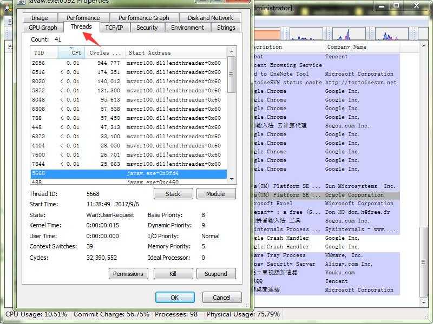Select Oracle Corporation row in process list

click(x=327, y=195)
